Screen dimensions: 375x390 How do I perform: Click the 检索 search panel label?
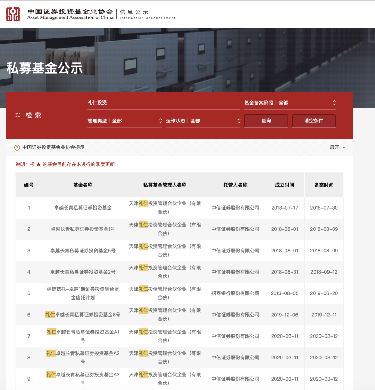point(33,115)
